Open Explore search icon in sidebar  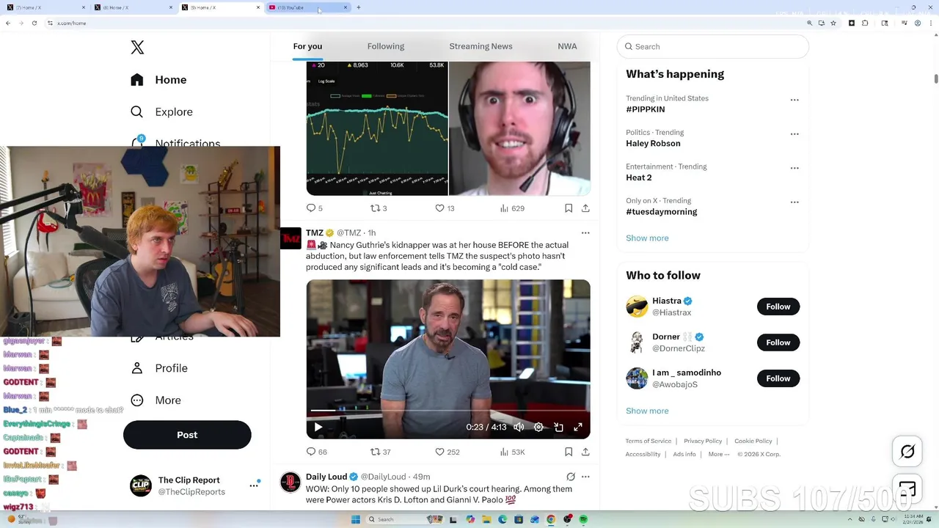137,112
